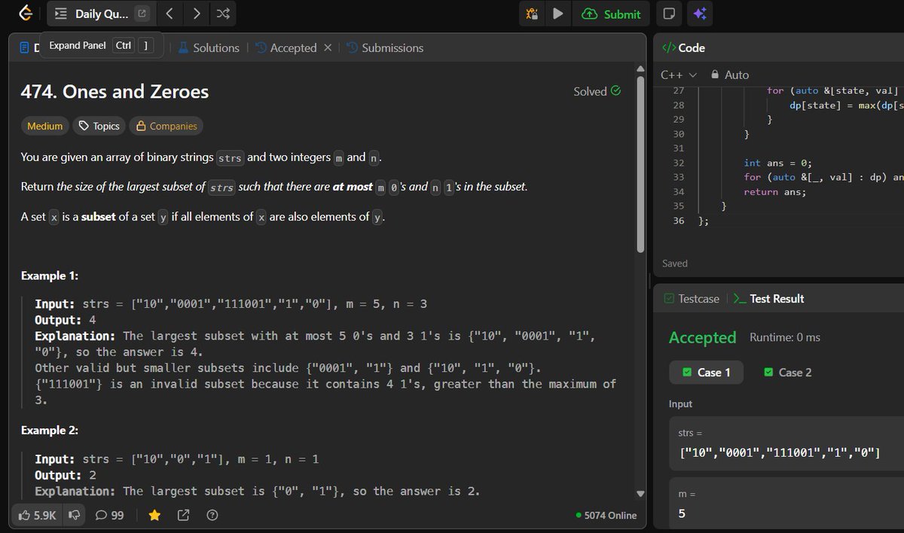The width and height of the screenshot is (904, 533).
Task: Open the help question mark icon
Action: (212, 515)
